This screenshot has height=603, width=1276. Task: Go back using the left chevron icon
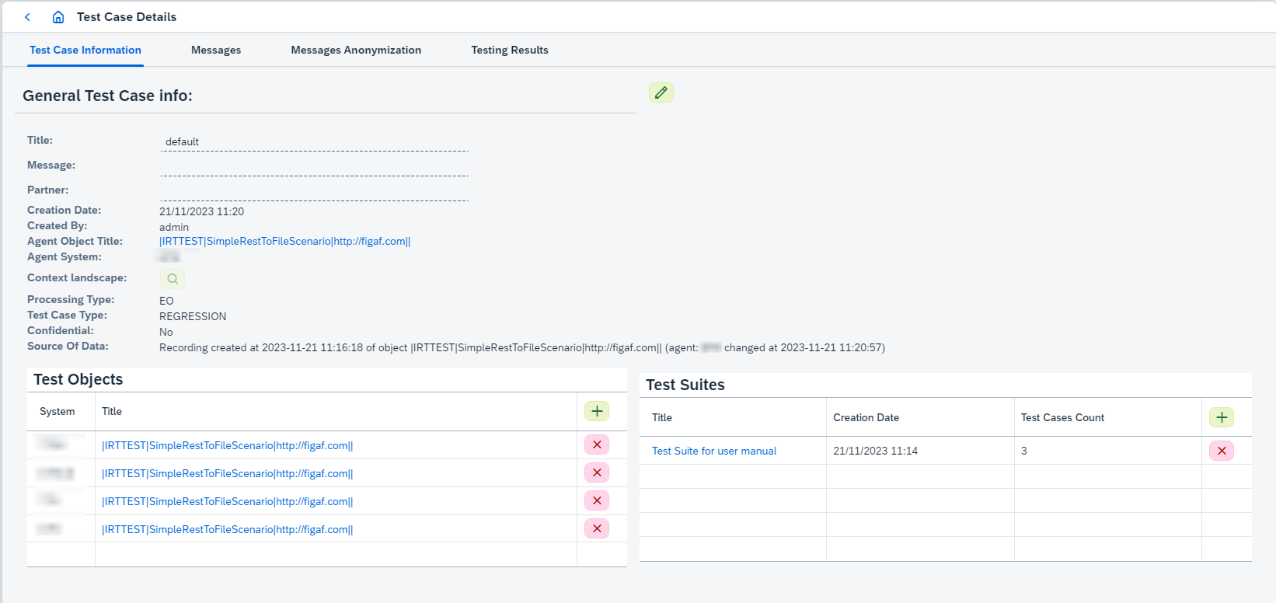[x=27, y=17]
